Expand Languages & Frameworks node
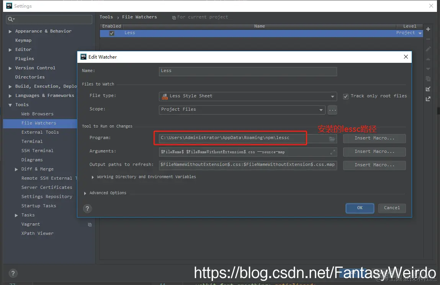This screenshot has width=440, height=285. [x=10, y=96]
